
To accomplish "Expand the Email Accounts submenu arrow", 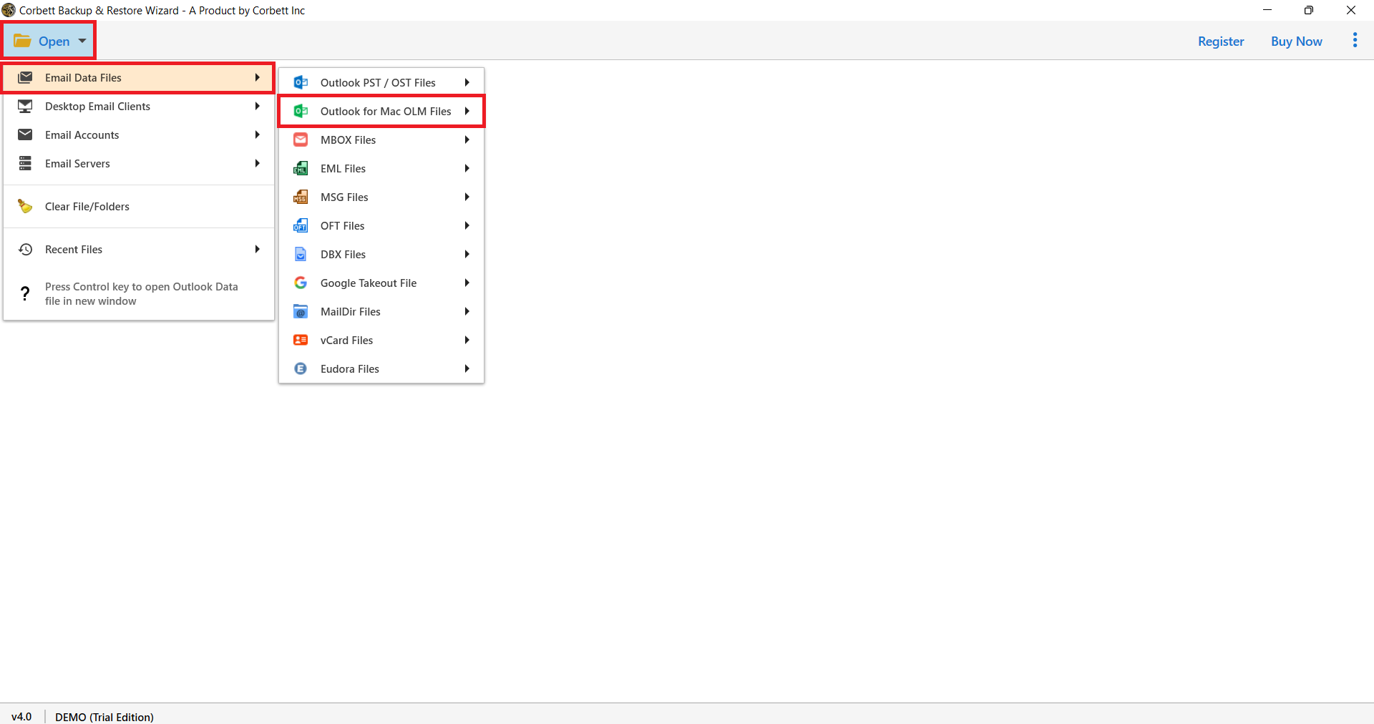I will tap(257, 134).
